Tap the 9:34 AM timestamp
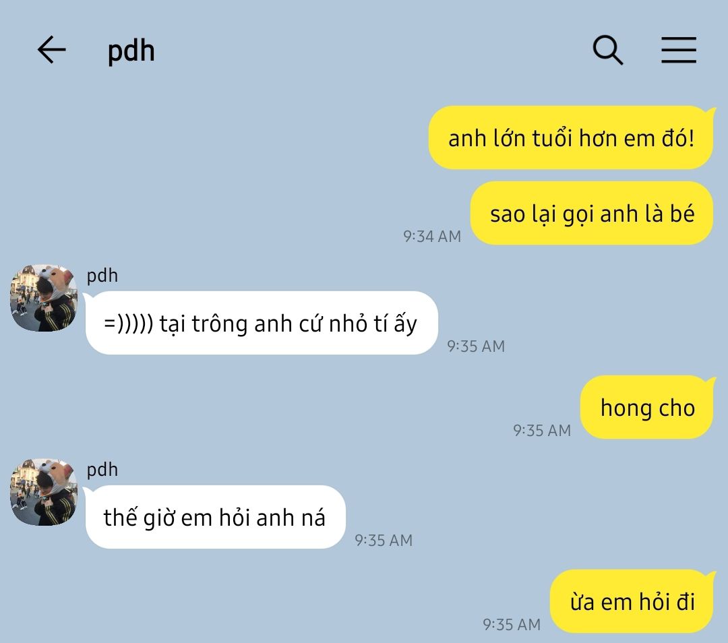 (x=432, y=237)
